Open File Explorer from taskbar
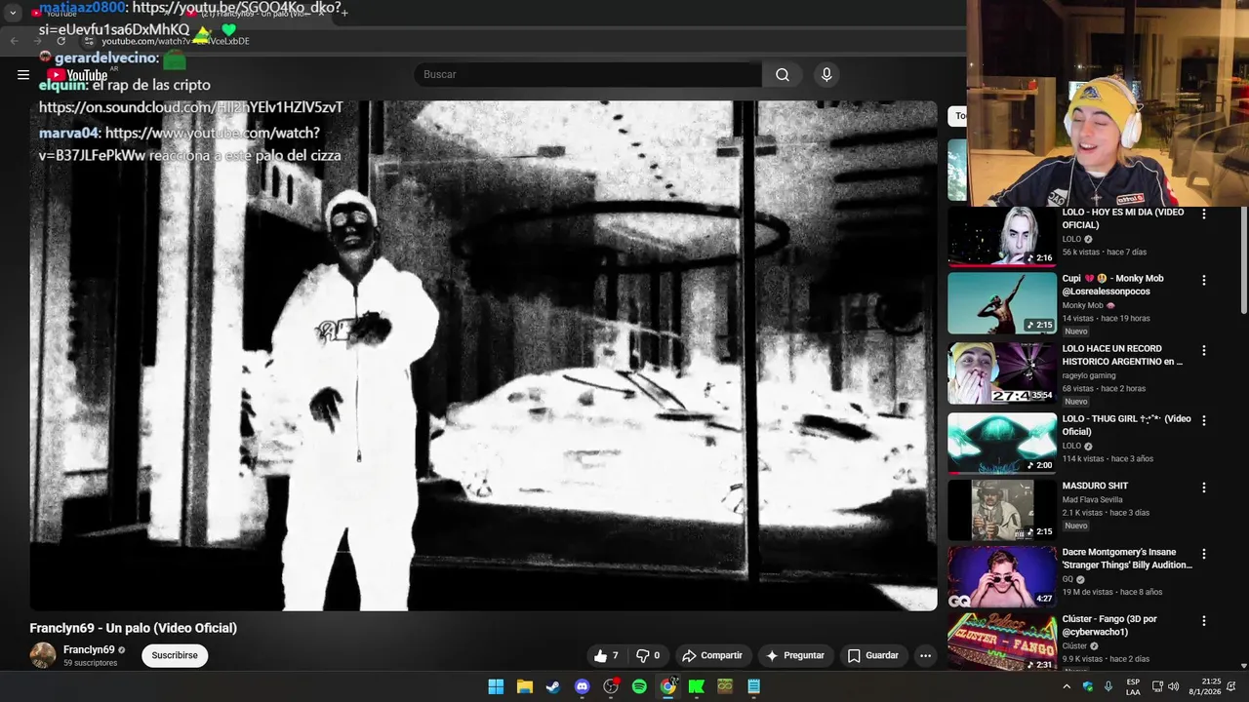The width and height of the screenshot is (1249, 702). point(525,686)
